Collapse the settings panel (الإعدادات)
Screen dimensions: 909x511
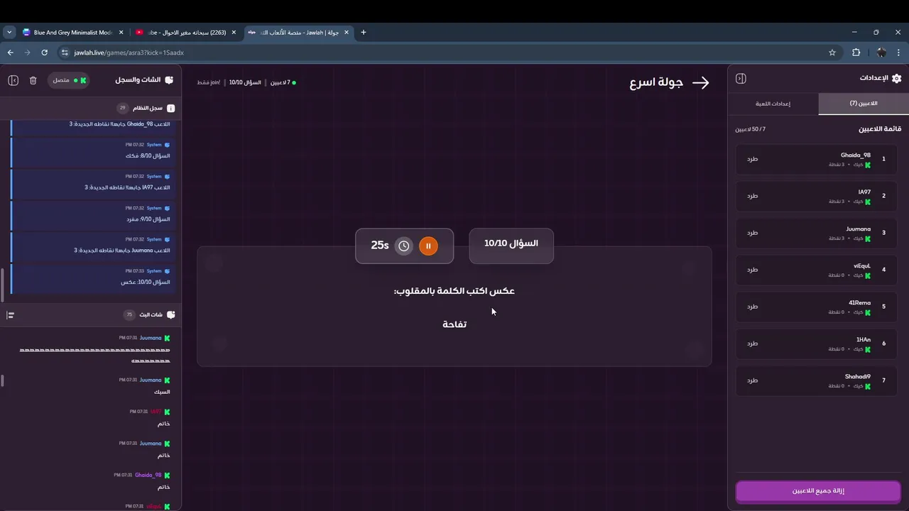(741, 79)
